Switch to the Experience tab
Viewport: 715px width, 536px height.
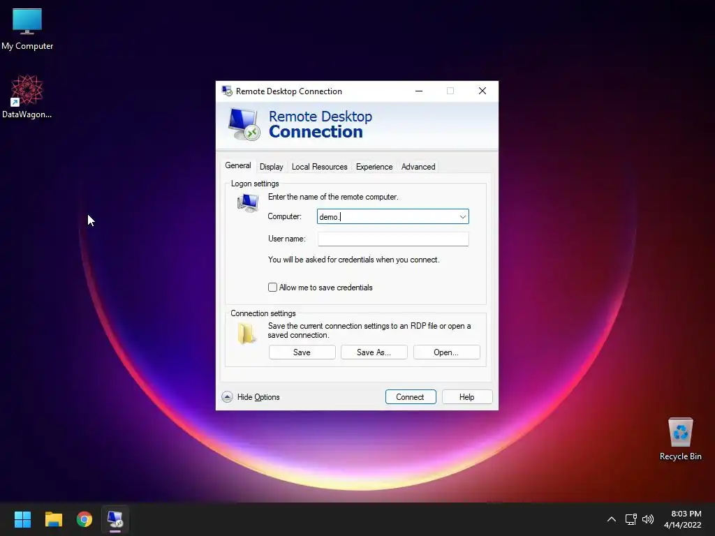374,167
